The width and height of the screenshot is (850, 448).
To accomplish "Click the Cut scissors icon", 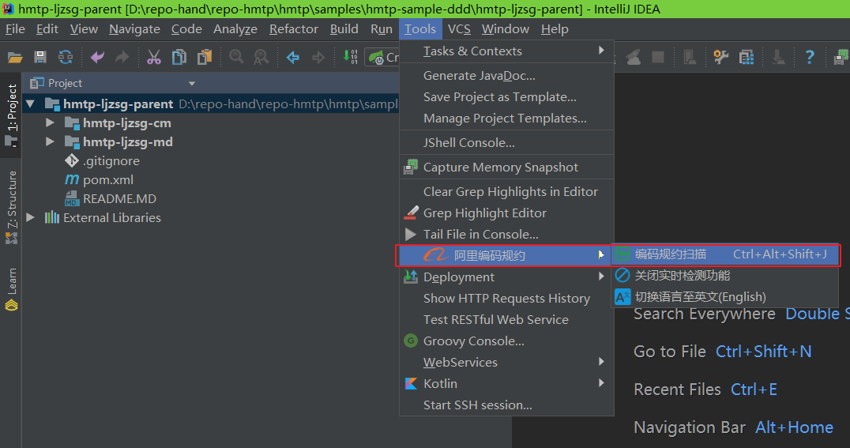I will point(154,57).
